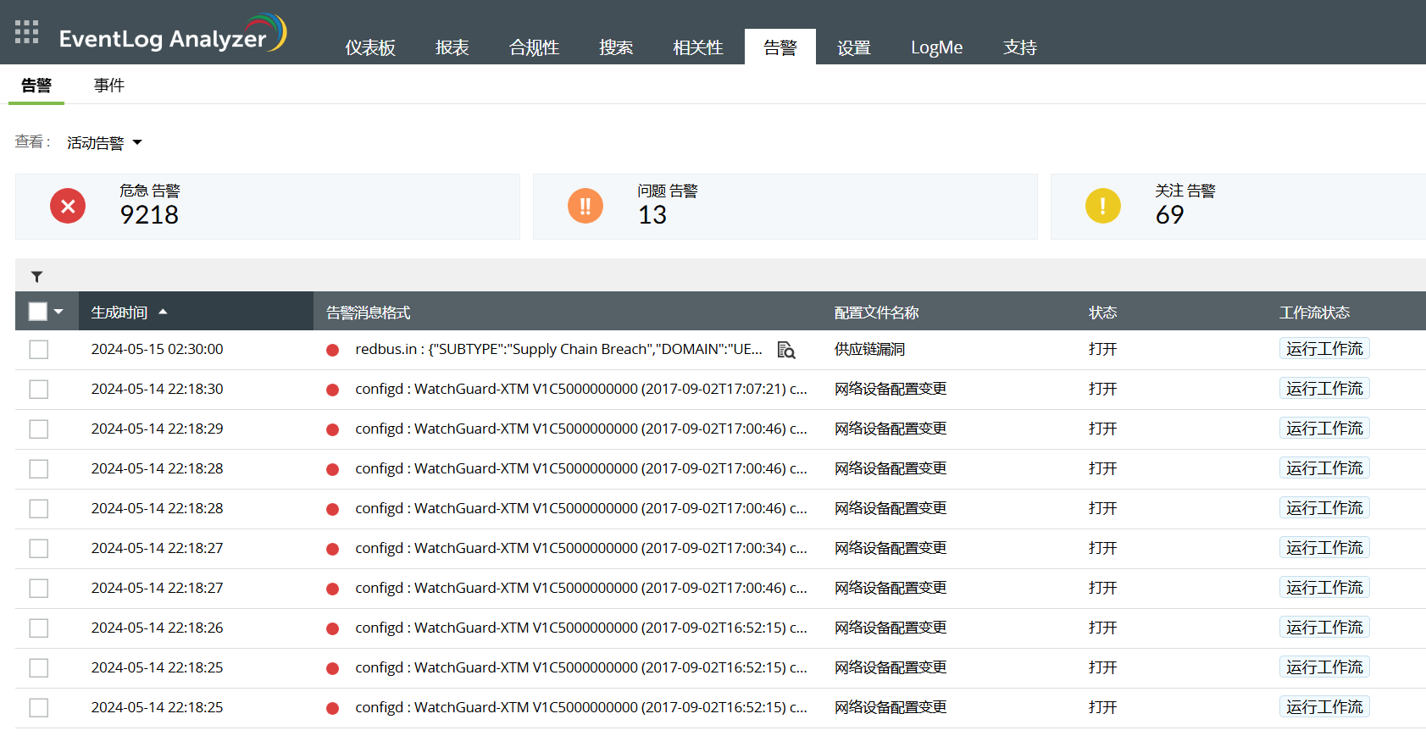Check the 2024-05-14 22:18:26 alert row
This screenshot has height=747, width=1426.
pos(39,628)
